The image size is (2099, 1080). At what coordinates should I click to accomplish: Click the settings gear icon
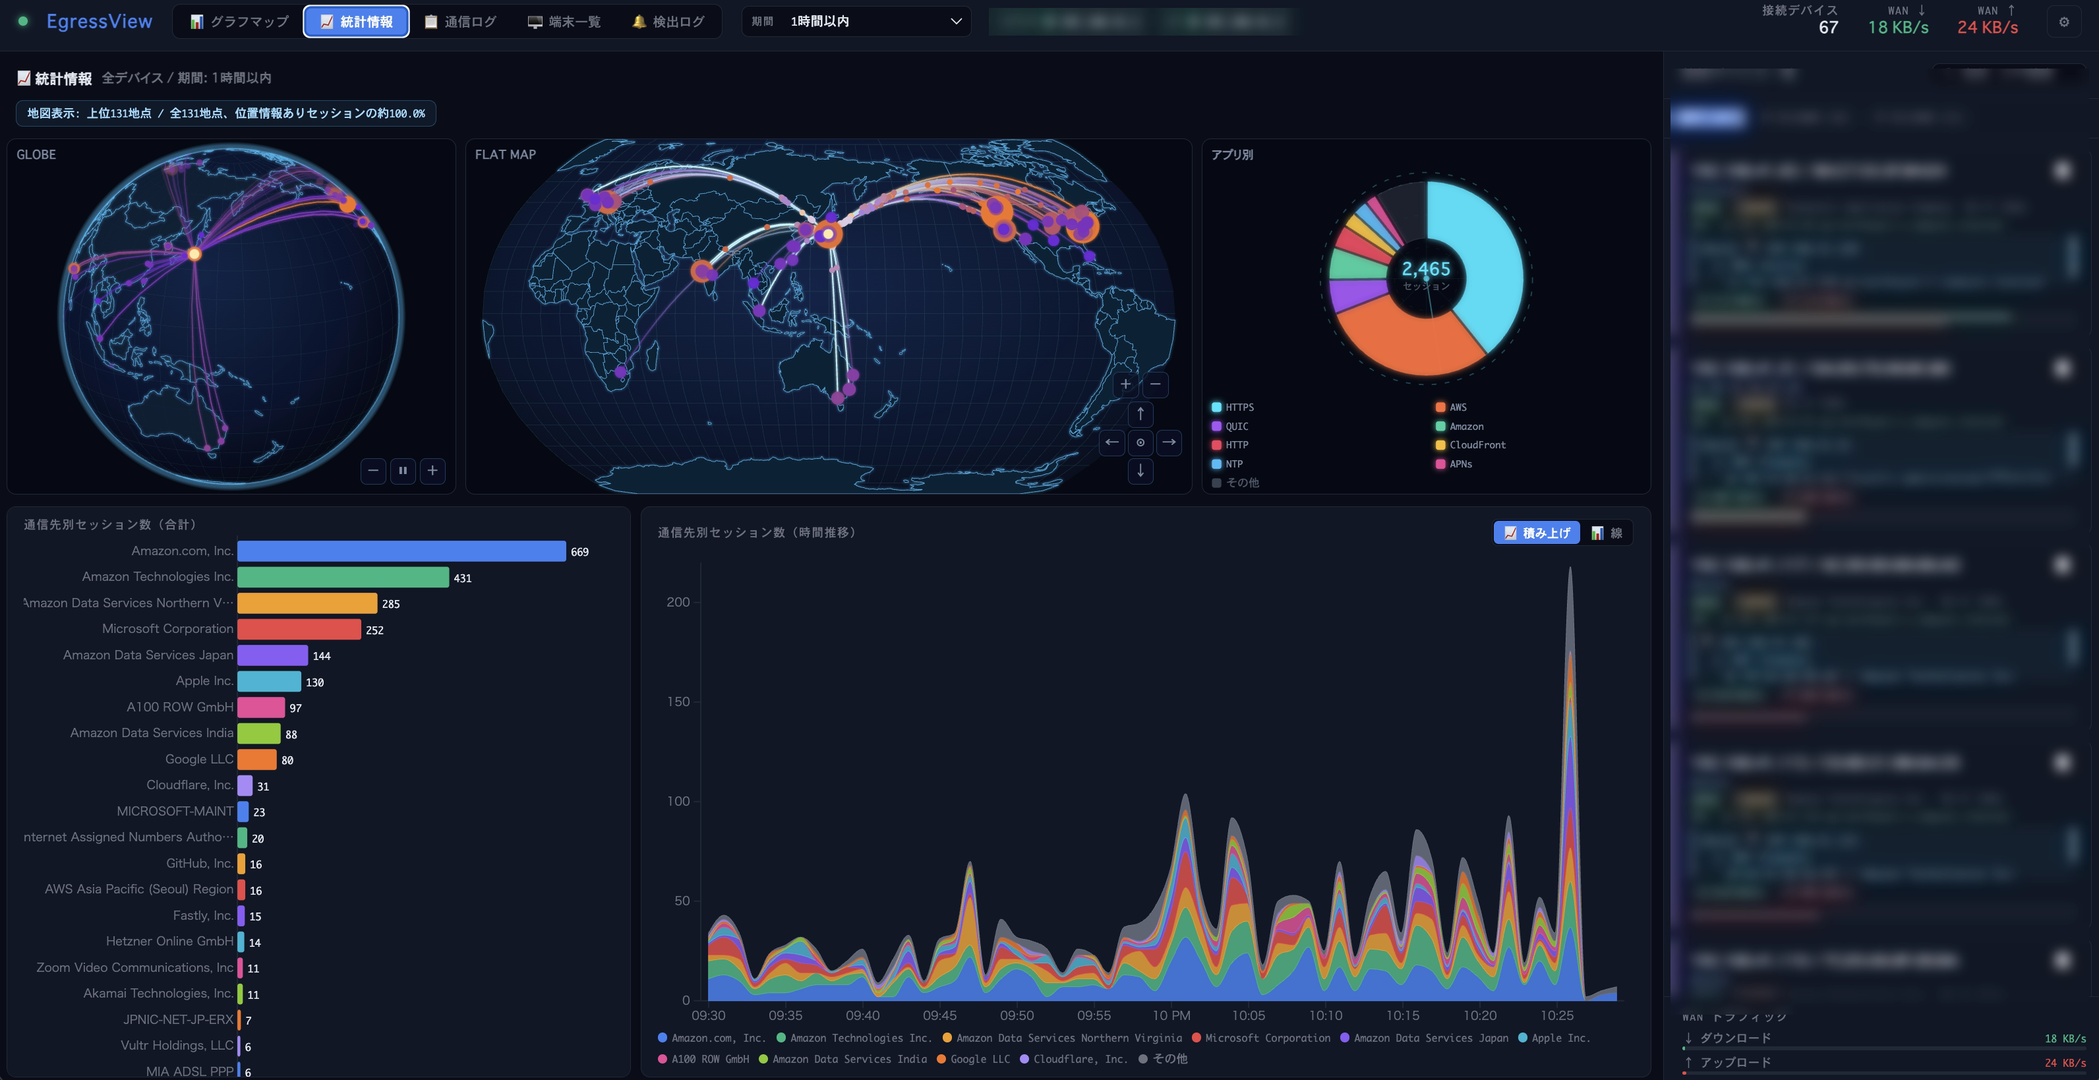click(2064, 22)
